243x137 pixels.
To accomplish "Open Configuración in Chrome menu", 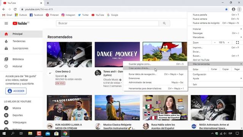I will pos(215,75).
